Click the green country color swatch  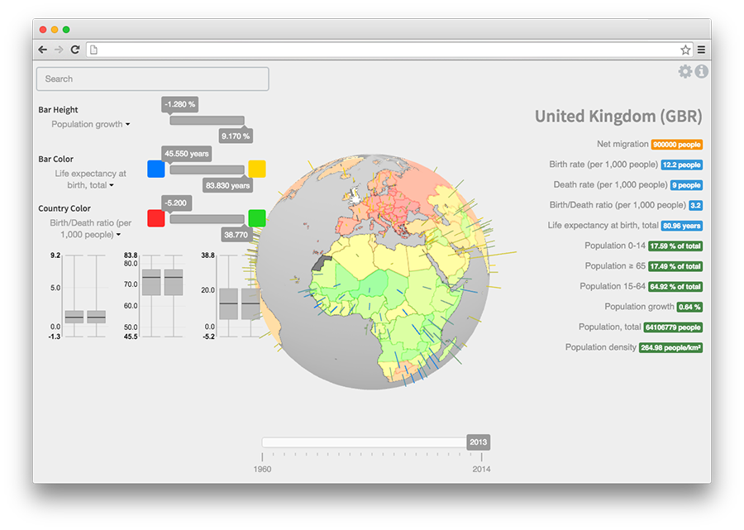point(257,218)
